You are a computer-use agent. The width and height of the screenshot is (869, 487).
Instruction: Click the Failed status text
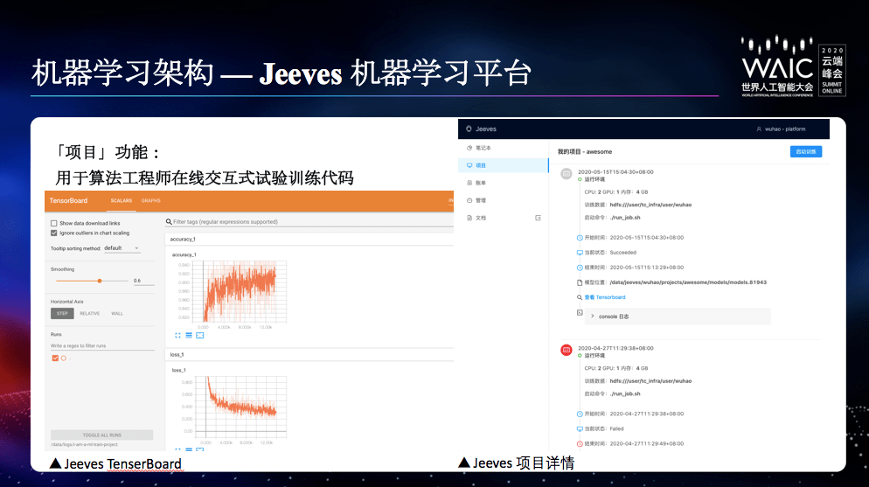coord(617,428)
